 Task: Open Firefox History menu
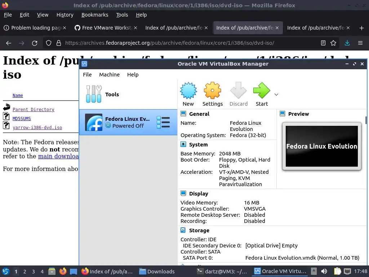tap(65, 15)
